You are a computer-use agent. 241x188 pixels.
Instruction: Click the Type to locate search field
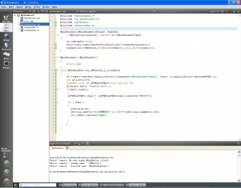point(38,185)
